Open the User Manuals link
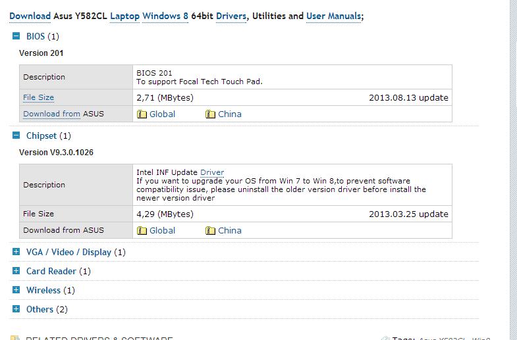Image resolution: width=517 pixels, height=340 pixels. click(x=333, y=16)
